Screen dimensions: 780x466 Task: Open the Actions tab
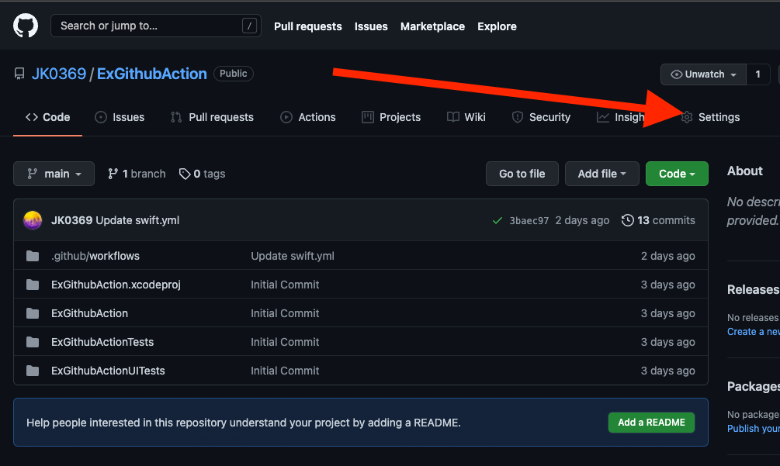(308, 117)
